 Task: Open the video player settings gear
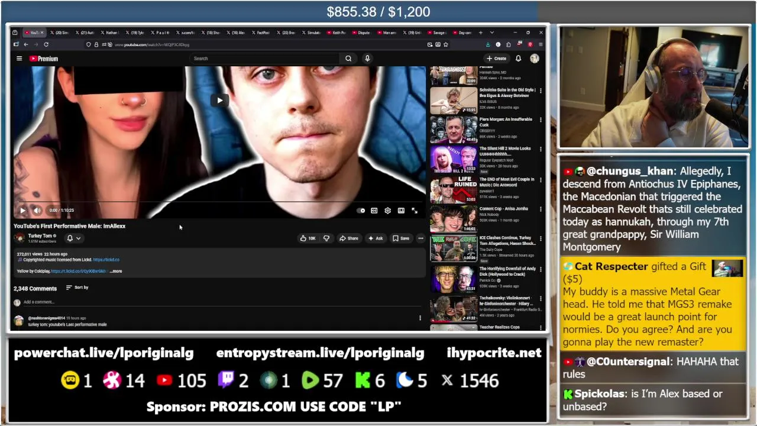click(387, 211)
